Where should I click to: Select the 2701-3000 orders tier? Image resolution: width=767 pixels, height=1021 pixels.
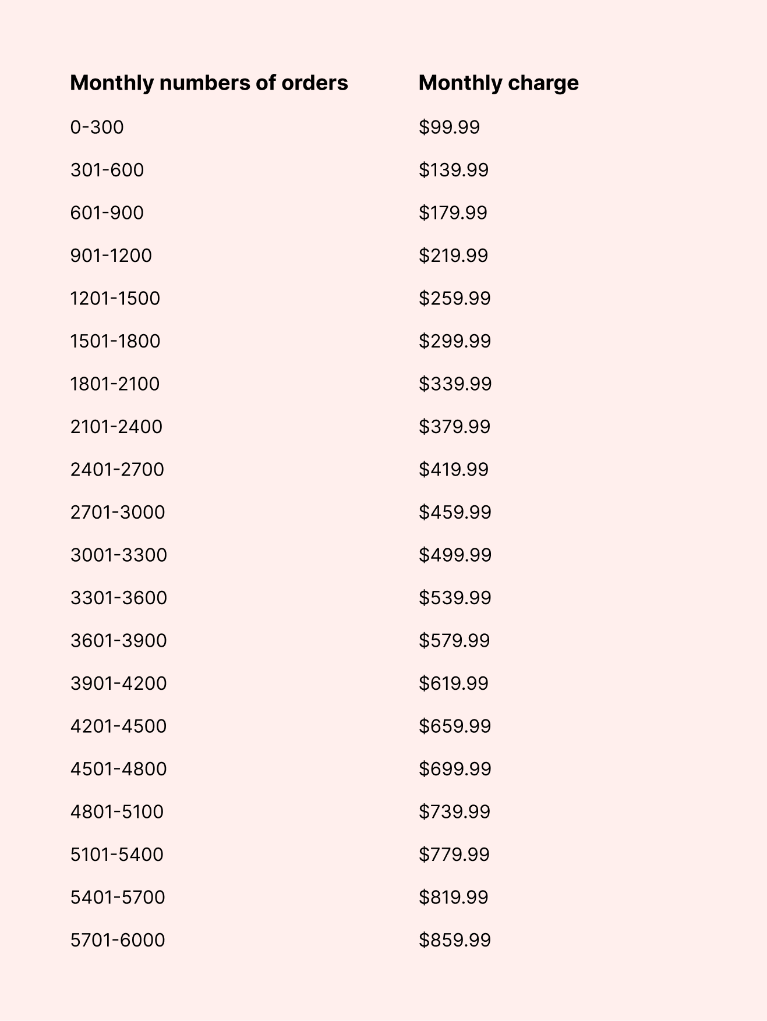[x=117, y=512]
